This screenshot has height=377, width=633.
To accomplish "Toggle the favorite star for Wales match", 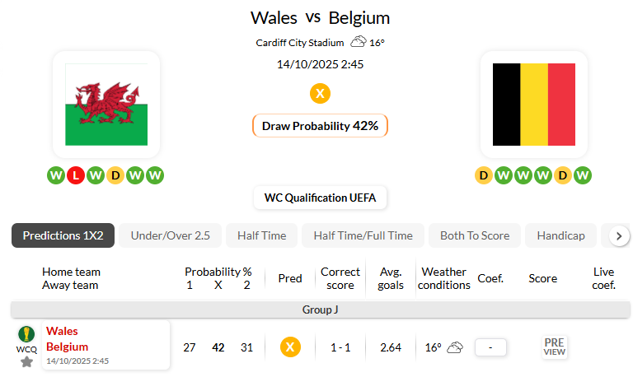I will (x=26, y=362).
